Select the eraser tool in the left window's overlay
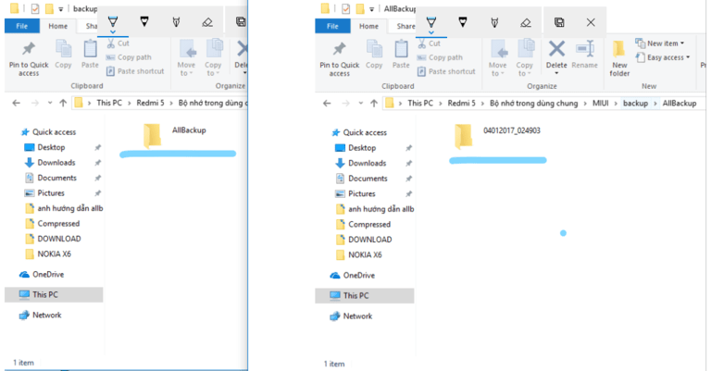 (207, 22)
